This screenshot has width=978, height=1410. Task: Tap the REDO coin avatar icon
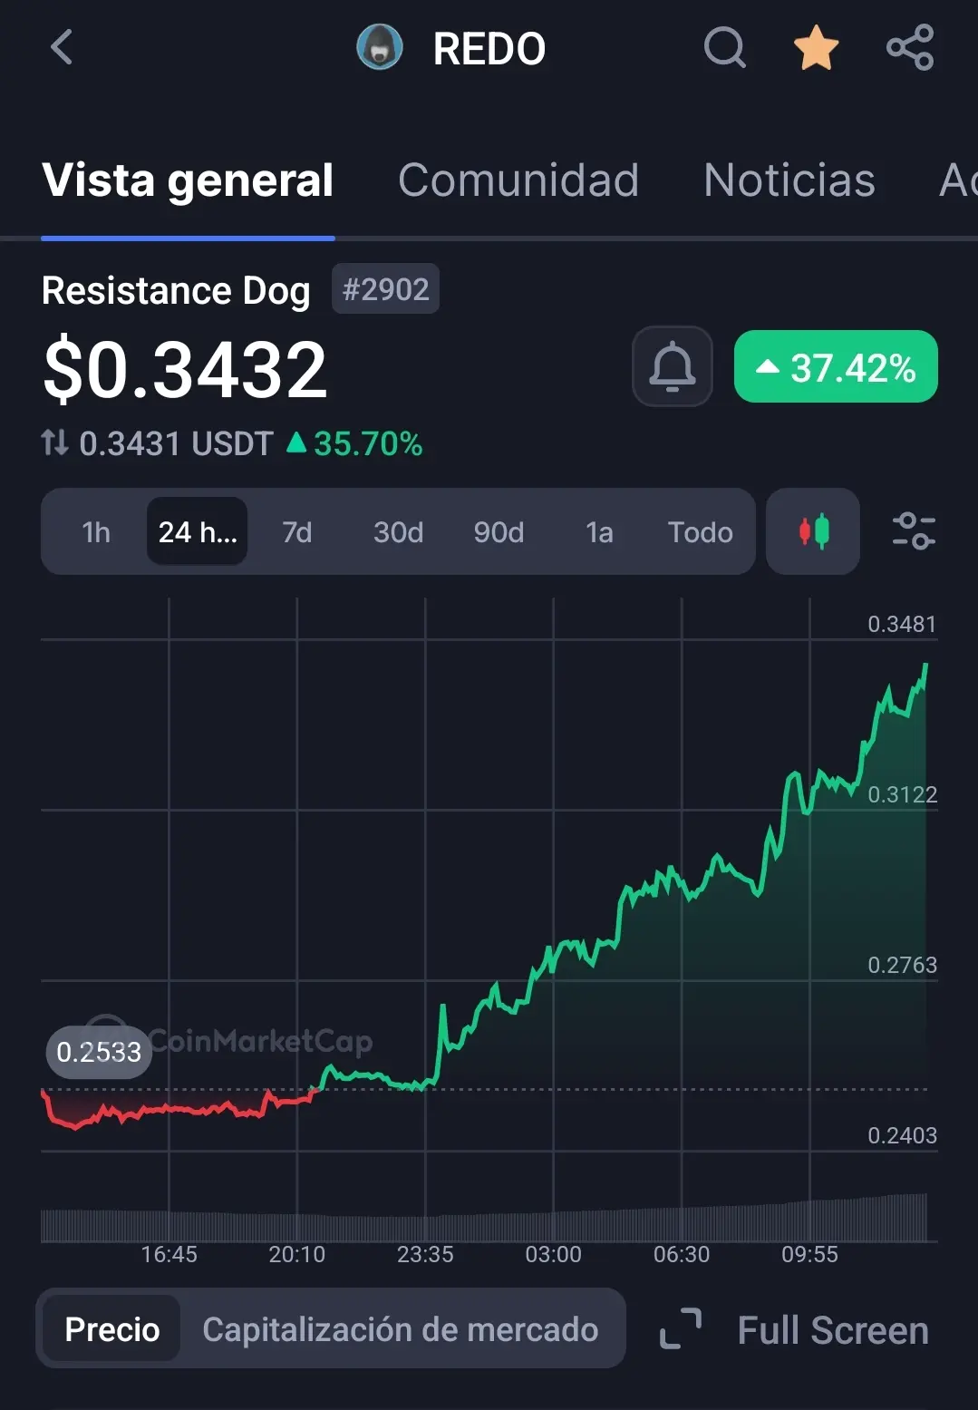[380, 48]
